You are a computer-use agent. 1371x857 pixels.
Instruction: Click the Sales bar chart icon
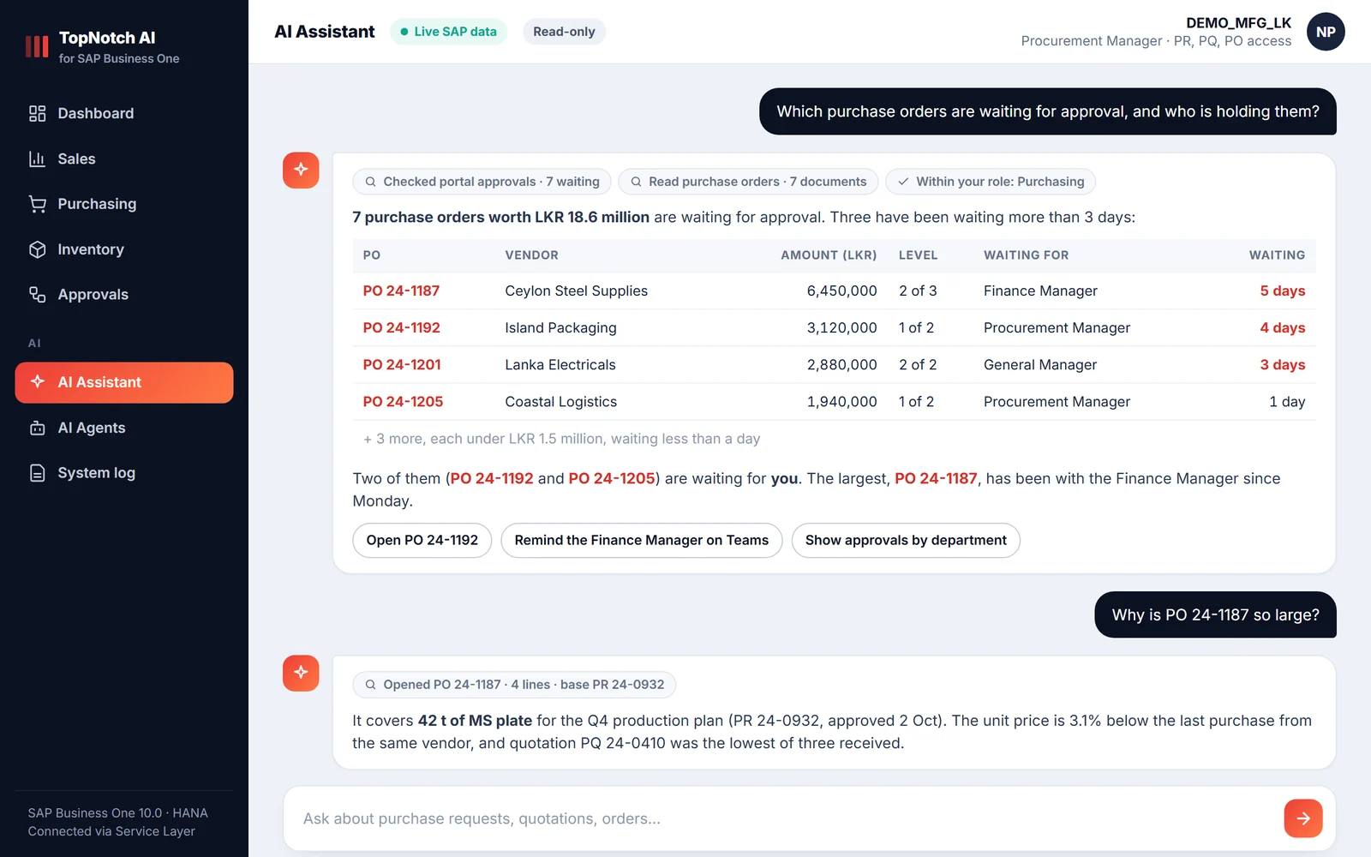click(37, 159)
